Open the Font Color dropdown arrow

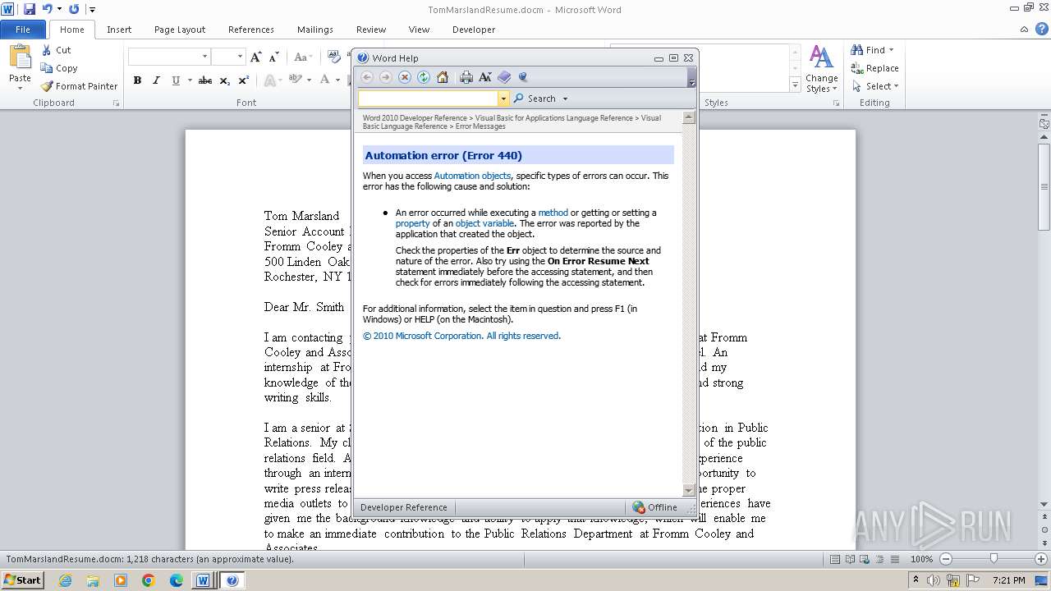[337, 80]
